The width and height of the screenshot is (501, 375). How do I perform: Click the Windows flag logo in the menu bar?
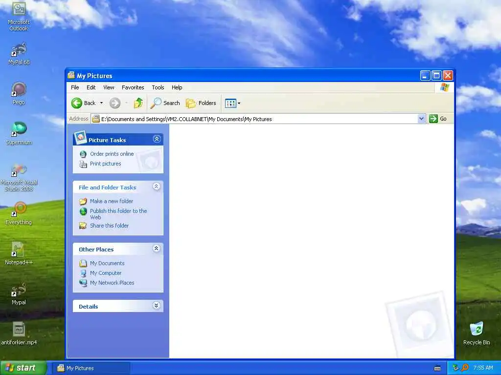point(445,87)
